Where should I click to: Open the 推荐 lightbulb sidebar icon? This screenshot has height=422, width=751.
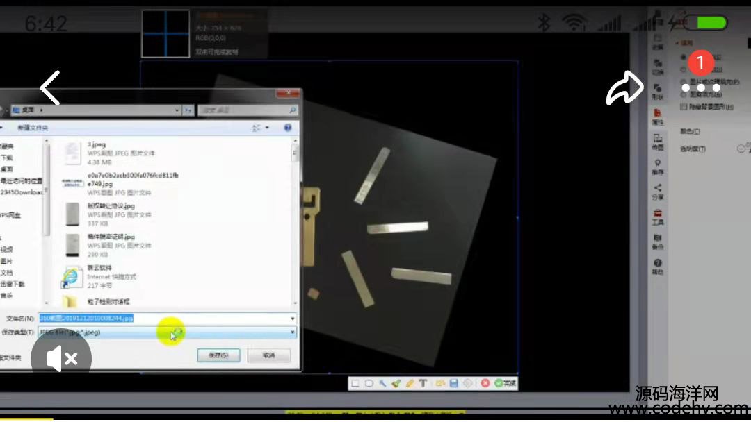coord(658,167)
